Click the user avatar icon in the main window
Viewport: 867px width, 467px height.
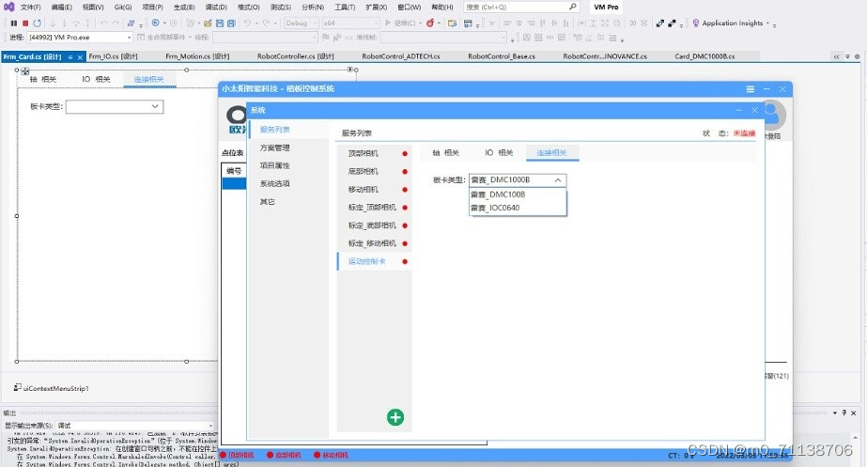coord(773,115)
